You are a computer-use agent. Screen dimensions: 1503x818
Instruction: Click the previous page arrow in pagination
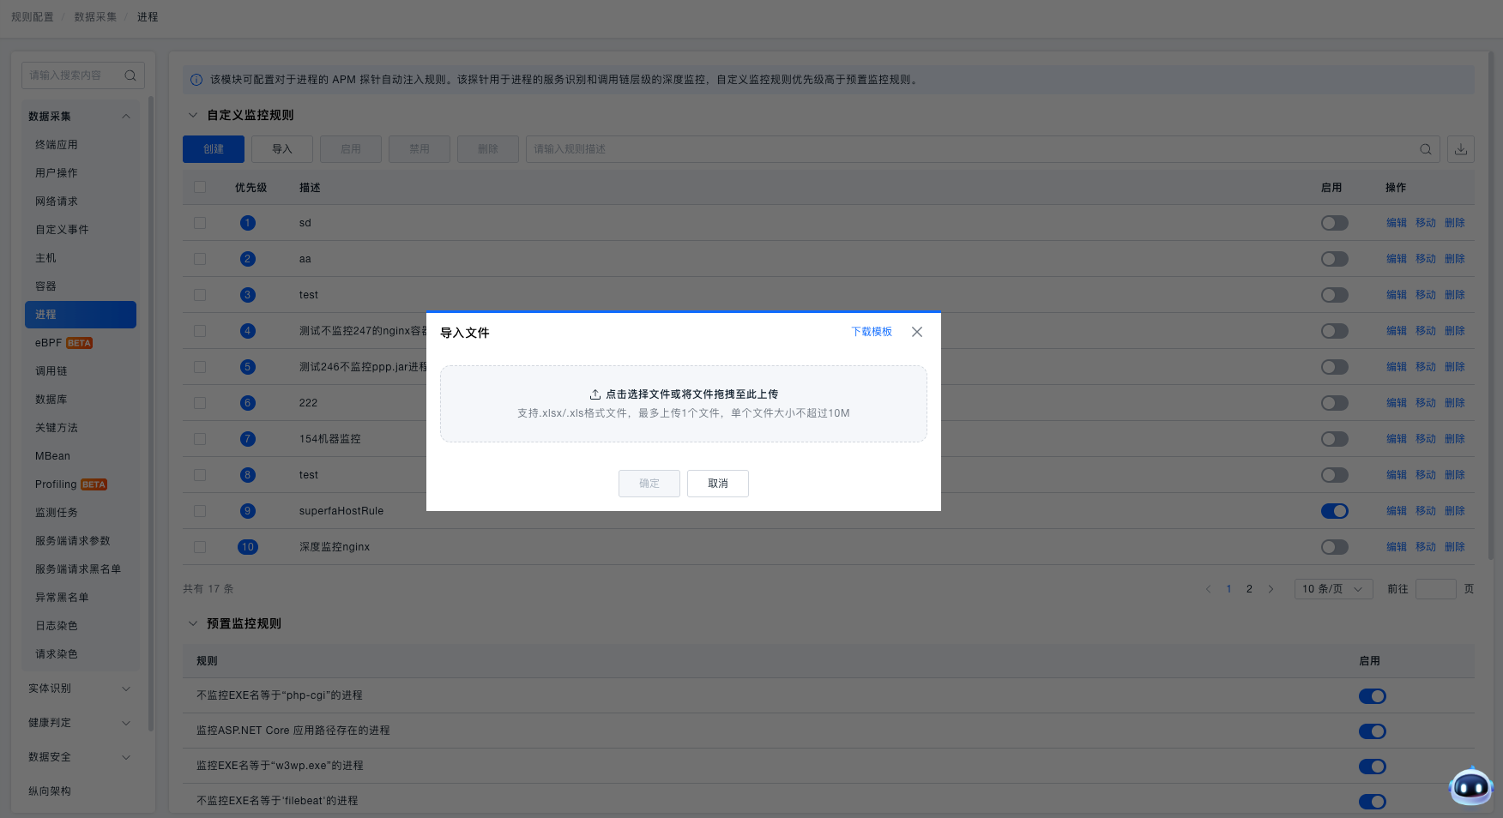point(1208,589)
